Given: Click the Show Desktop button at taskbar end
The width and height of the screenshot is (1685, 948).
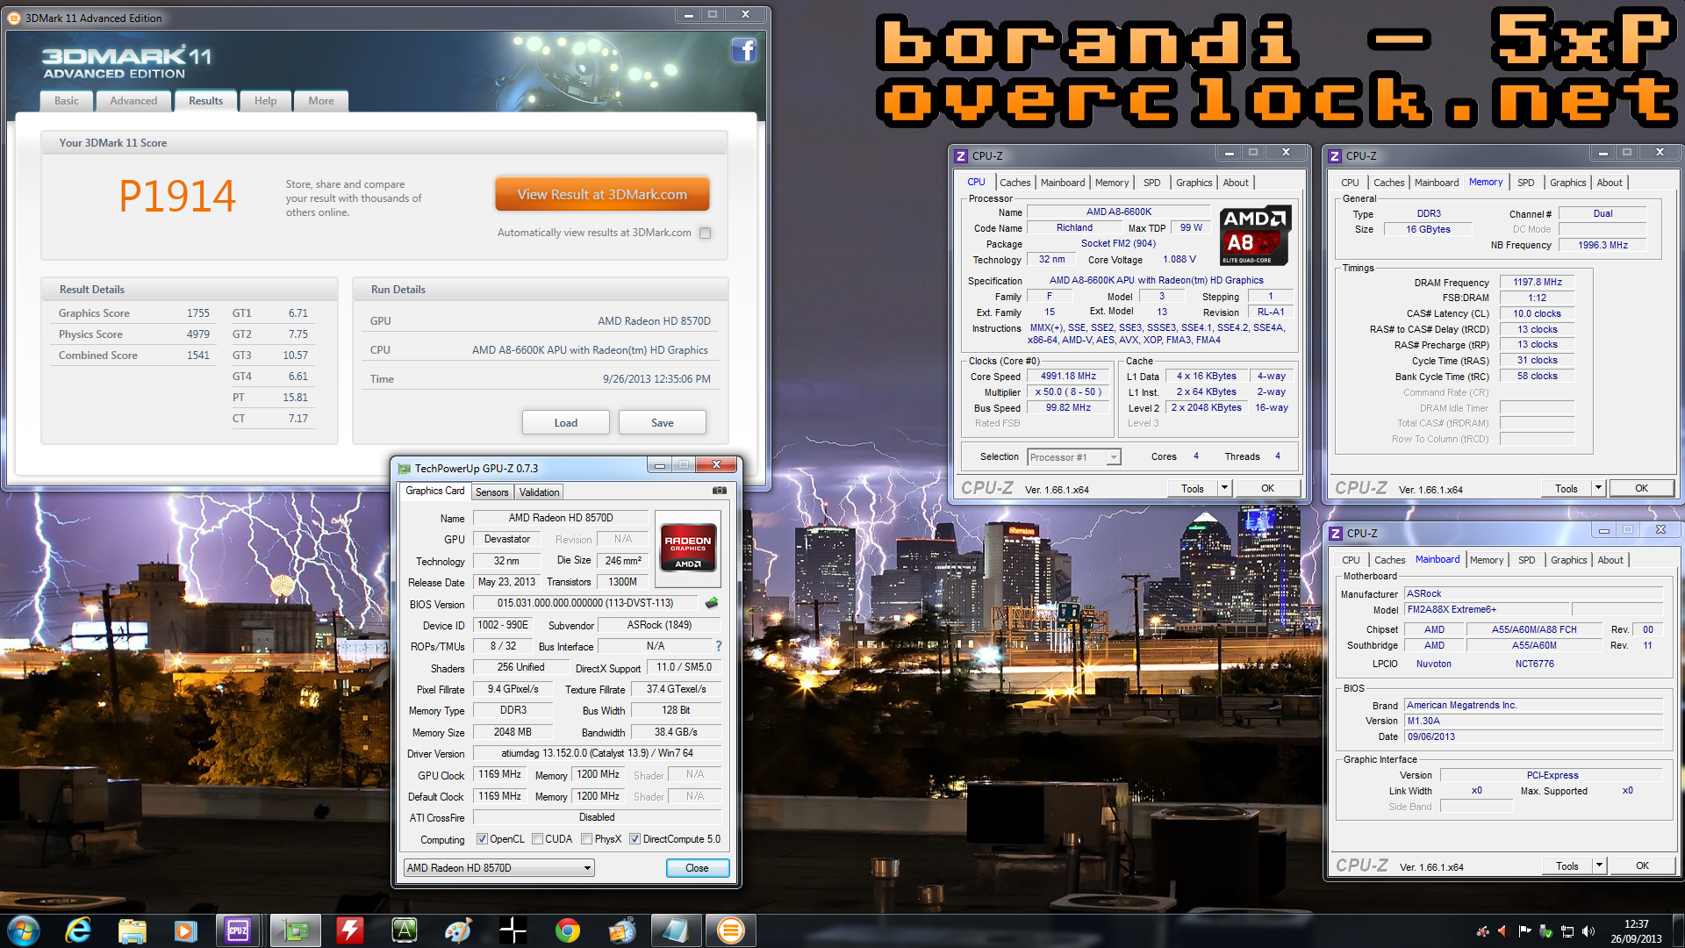Looking at the screenshot, I should pos(1678,930).
